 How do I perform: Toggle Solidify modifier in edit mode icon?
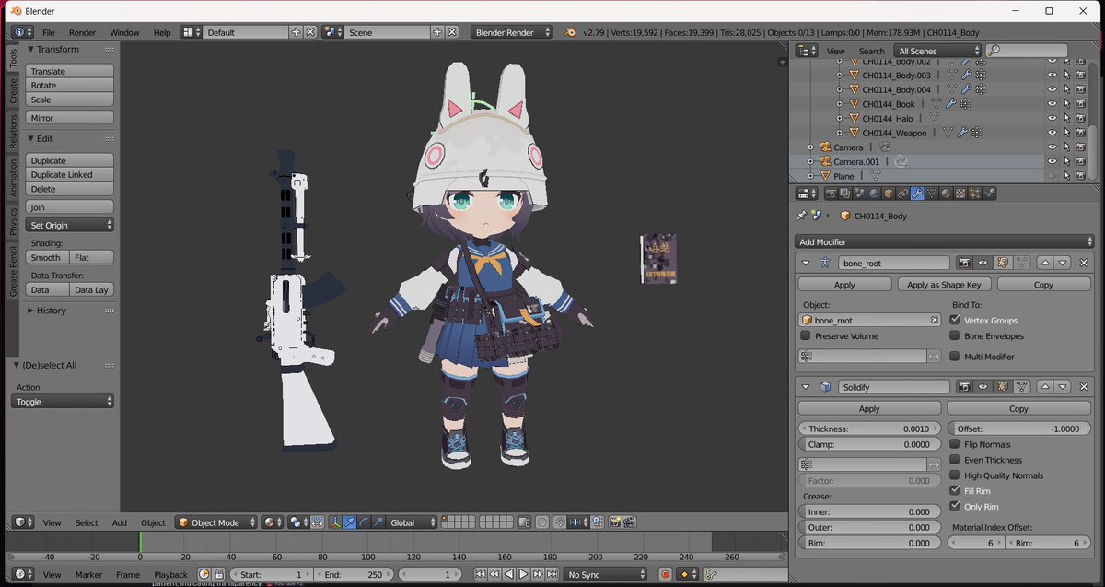pyautogui.click(x=1001, y=387)
